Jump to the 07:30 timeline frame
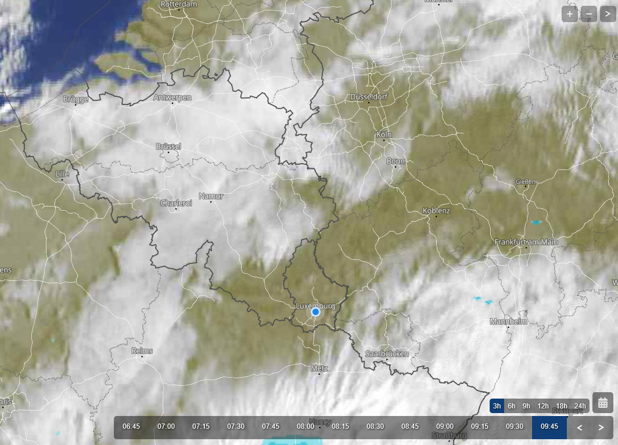618x445 pixels. click(x=236, y=426)
